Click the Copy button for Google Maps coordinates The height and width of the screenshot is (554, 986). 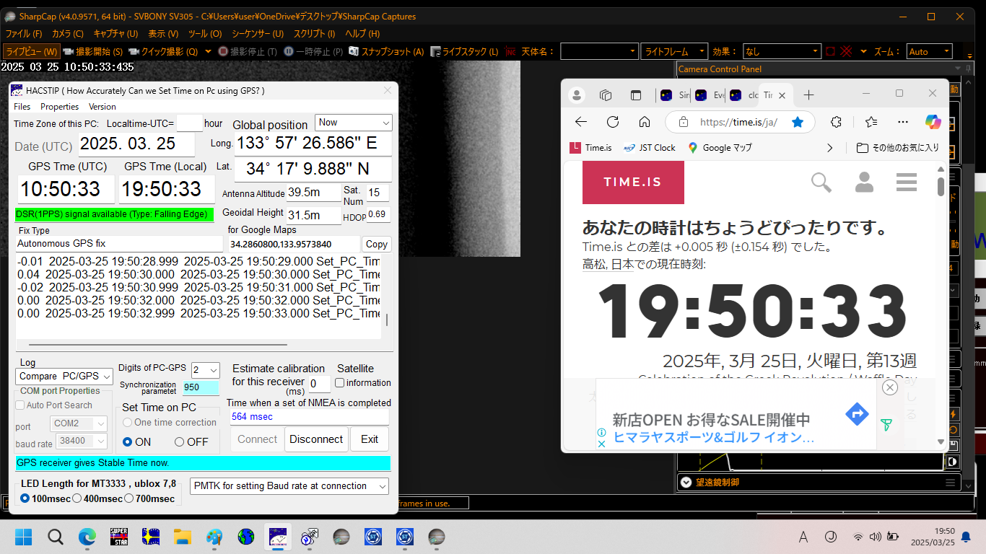pos(376,244)
